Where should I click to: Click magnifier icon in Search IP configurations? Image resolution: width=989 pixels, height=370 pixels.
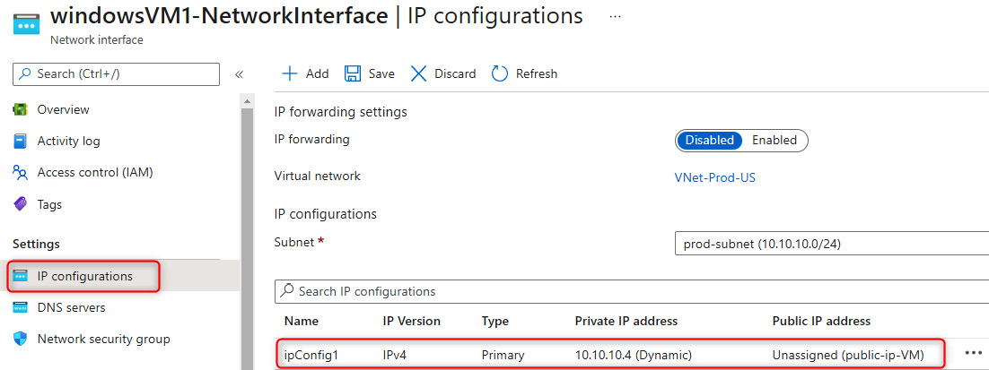tap(287, 291)
